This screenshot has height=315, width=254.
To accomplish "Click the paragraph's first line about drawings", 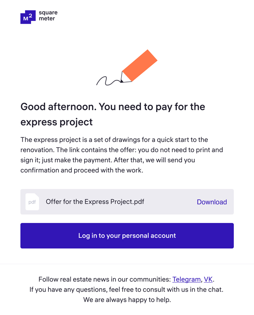I will pos(114,139).
